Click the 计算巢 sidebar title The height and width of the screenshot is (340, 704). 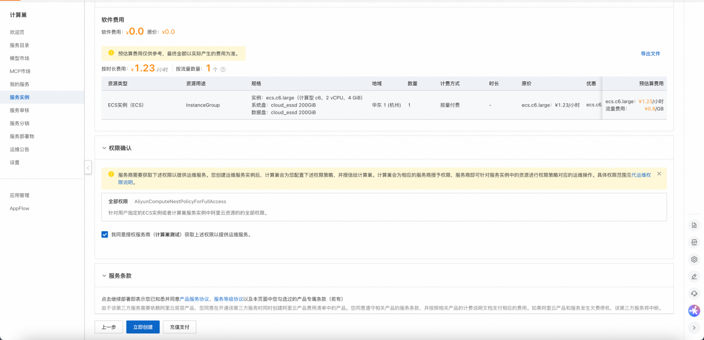[x=18, y=15]
